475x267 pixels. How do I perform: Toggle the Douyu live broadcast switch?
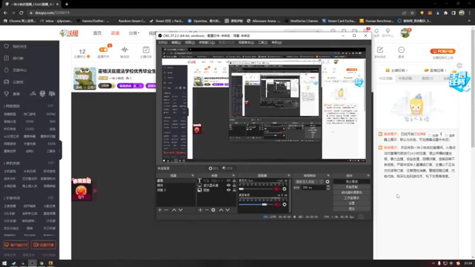103,50
